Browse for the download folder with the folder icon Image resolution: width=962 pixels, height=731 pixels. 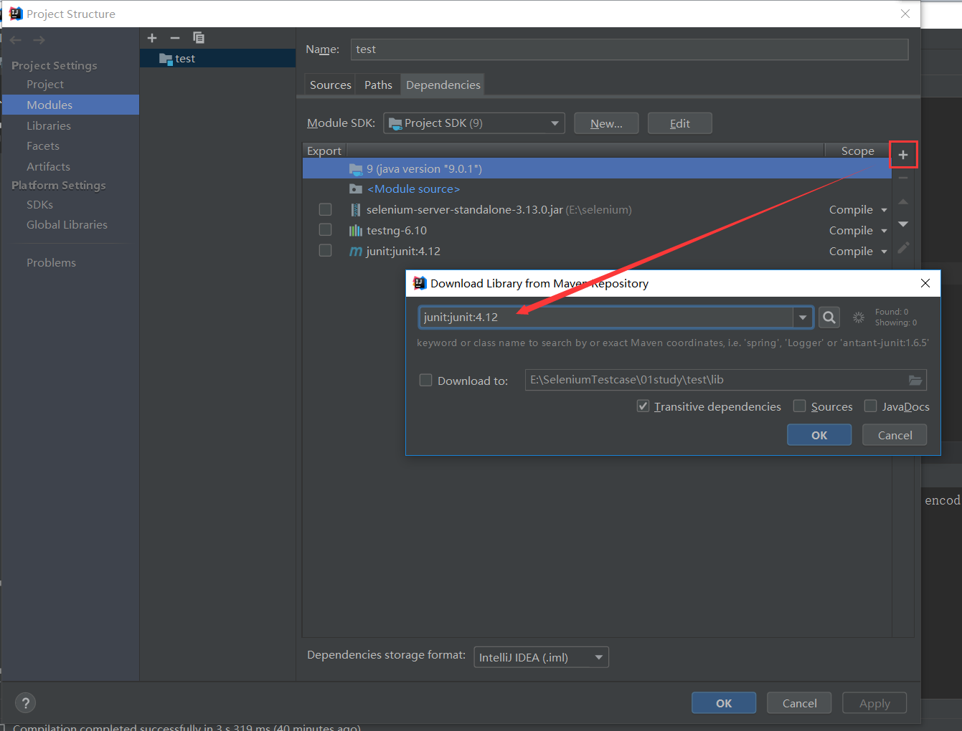(x=915, y=380)
